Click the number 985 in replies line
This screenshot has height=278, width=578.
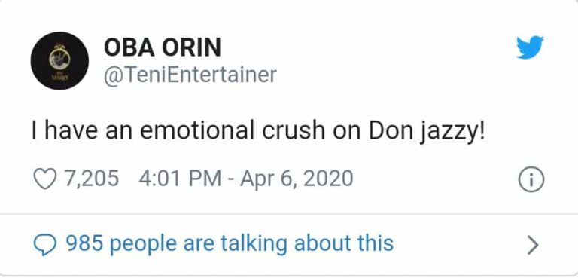tap(84, 243)
